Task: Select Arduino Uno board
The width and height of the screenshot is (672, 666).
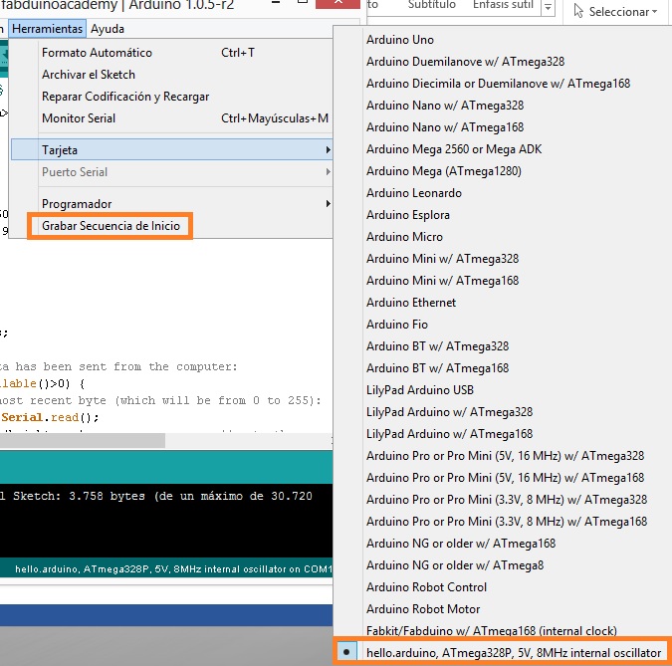Action: tap(502, 40)
